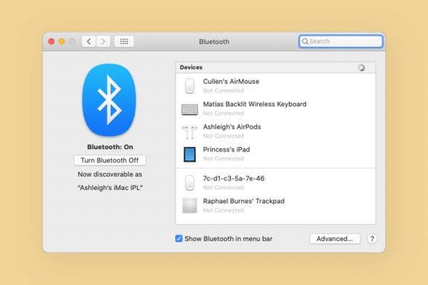Click the trackpad icon beside Raphael Burnes' Trackpad
Image resolution: width=428 pixels, height=285 pixels.
[x=189, y=206]
